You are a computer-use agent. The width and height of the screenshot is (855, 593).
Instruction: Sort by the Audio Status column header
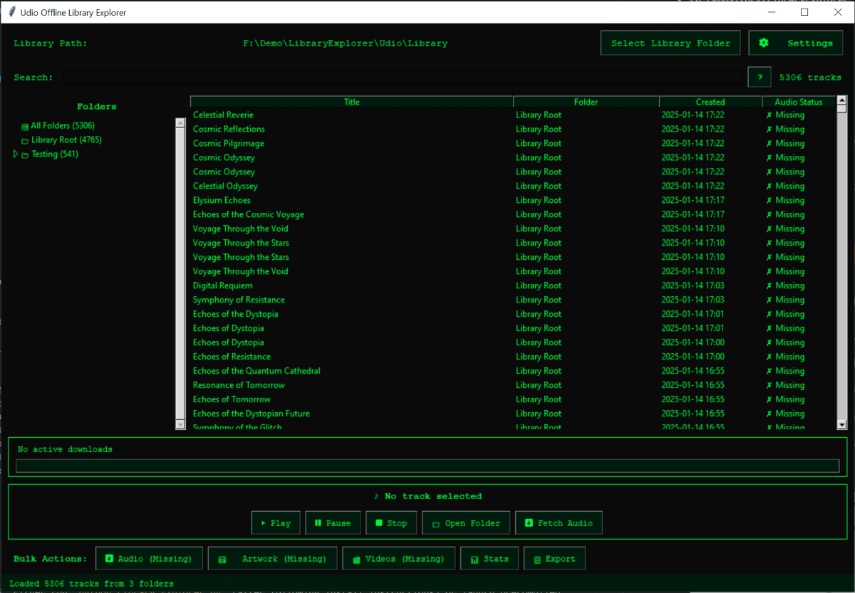pyautogui.click(x=799, y=102)
